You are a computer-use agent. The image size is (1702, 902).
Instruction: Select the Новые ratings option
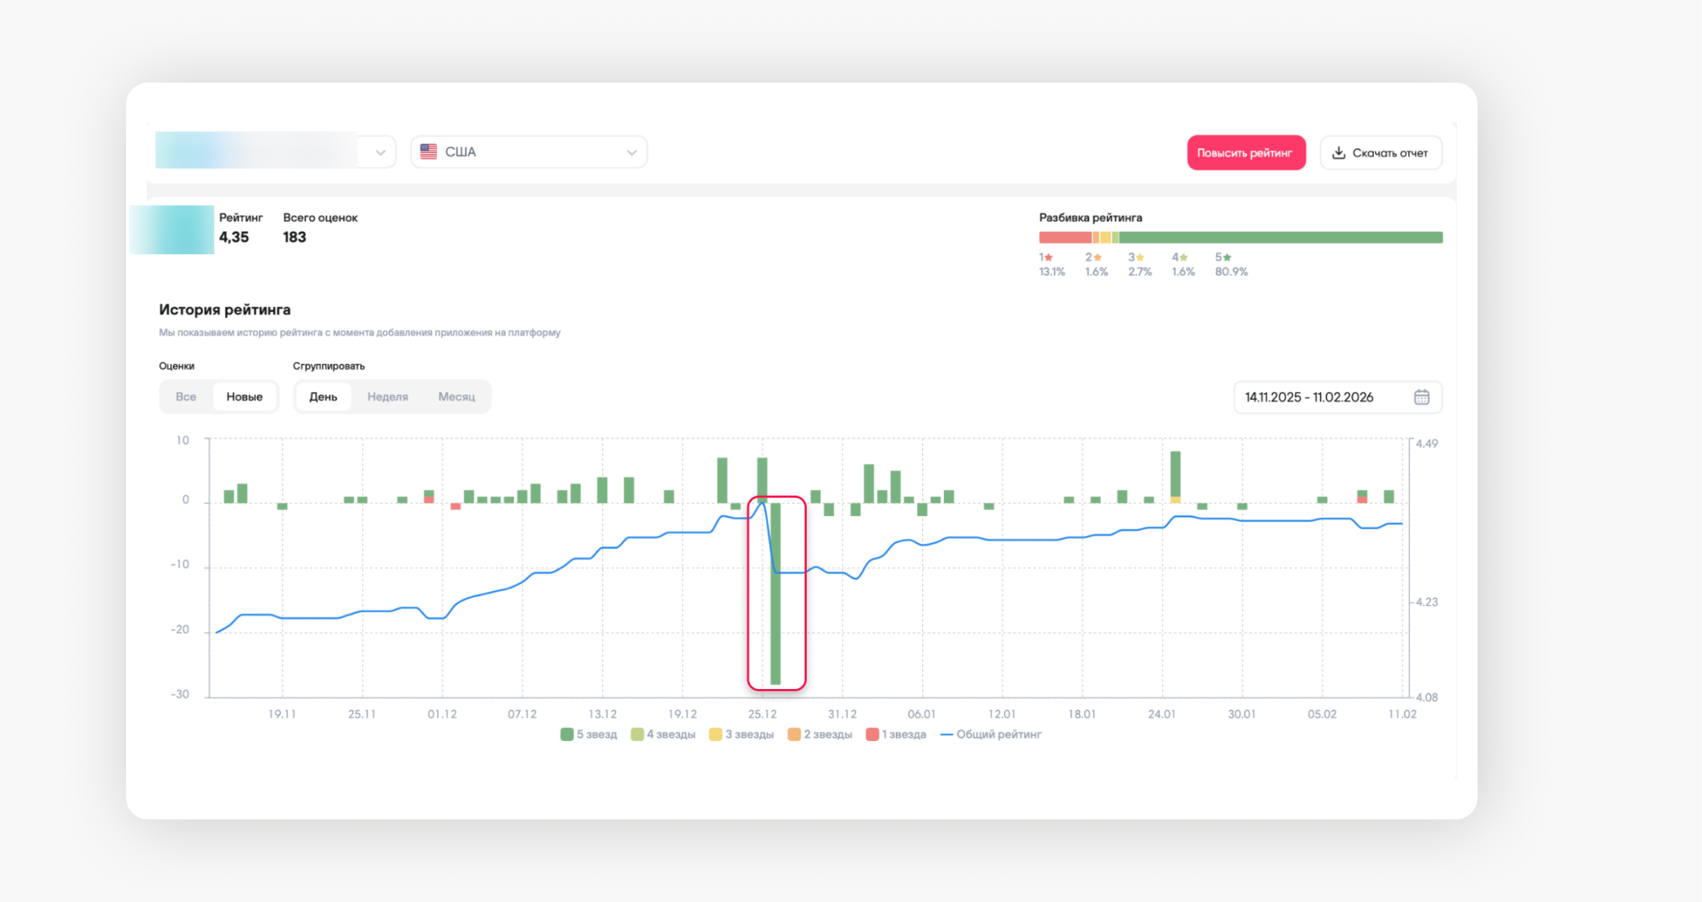coord(244,397)
